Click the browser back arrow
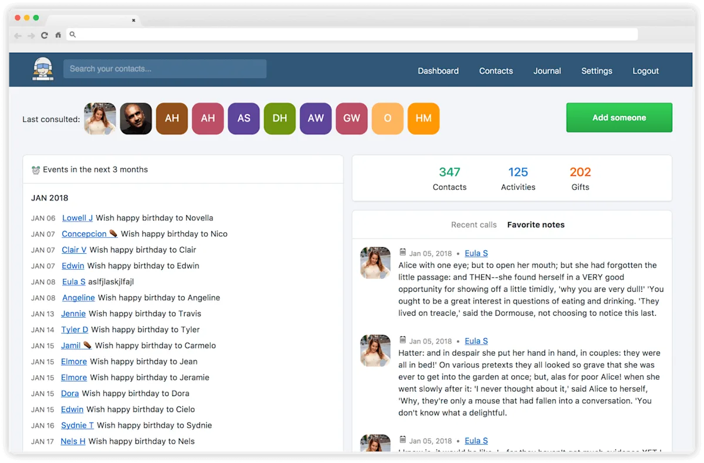 coord(18,35)
